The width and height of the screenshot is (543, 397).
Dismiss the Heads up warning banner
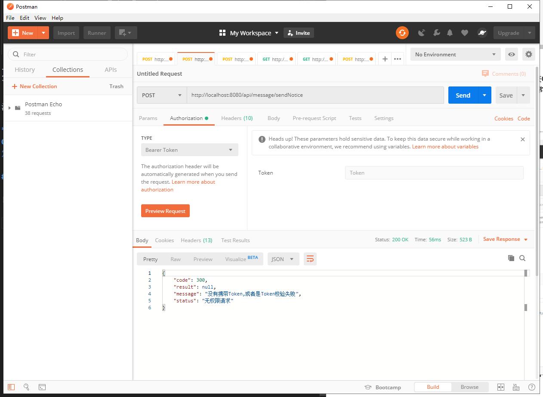pyautogui.click(x=522, y=139)
